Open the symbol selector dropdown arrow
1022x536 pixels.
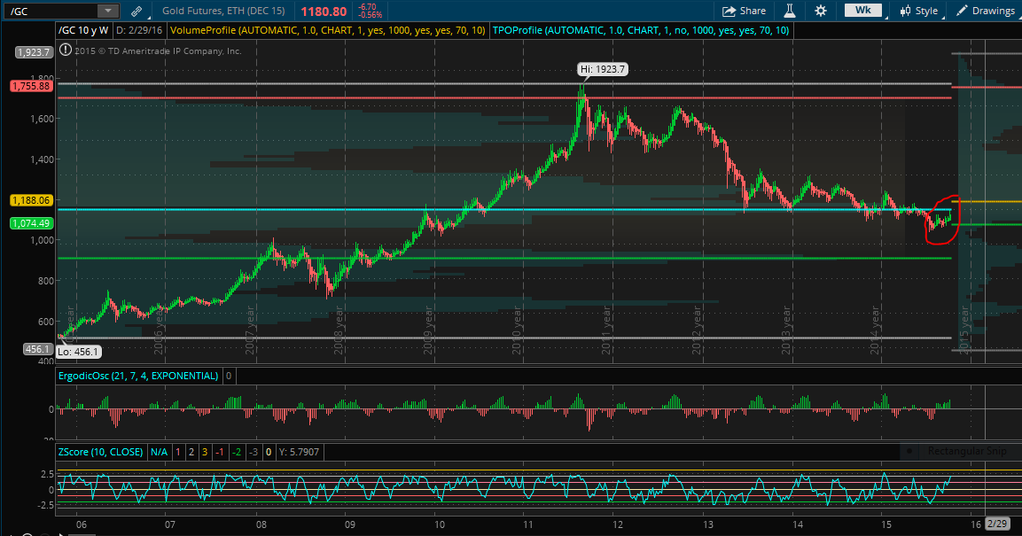(x=108, y=11)
